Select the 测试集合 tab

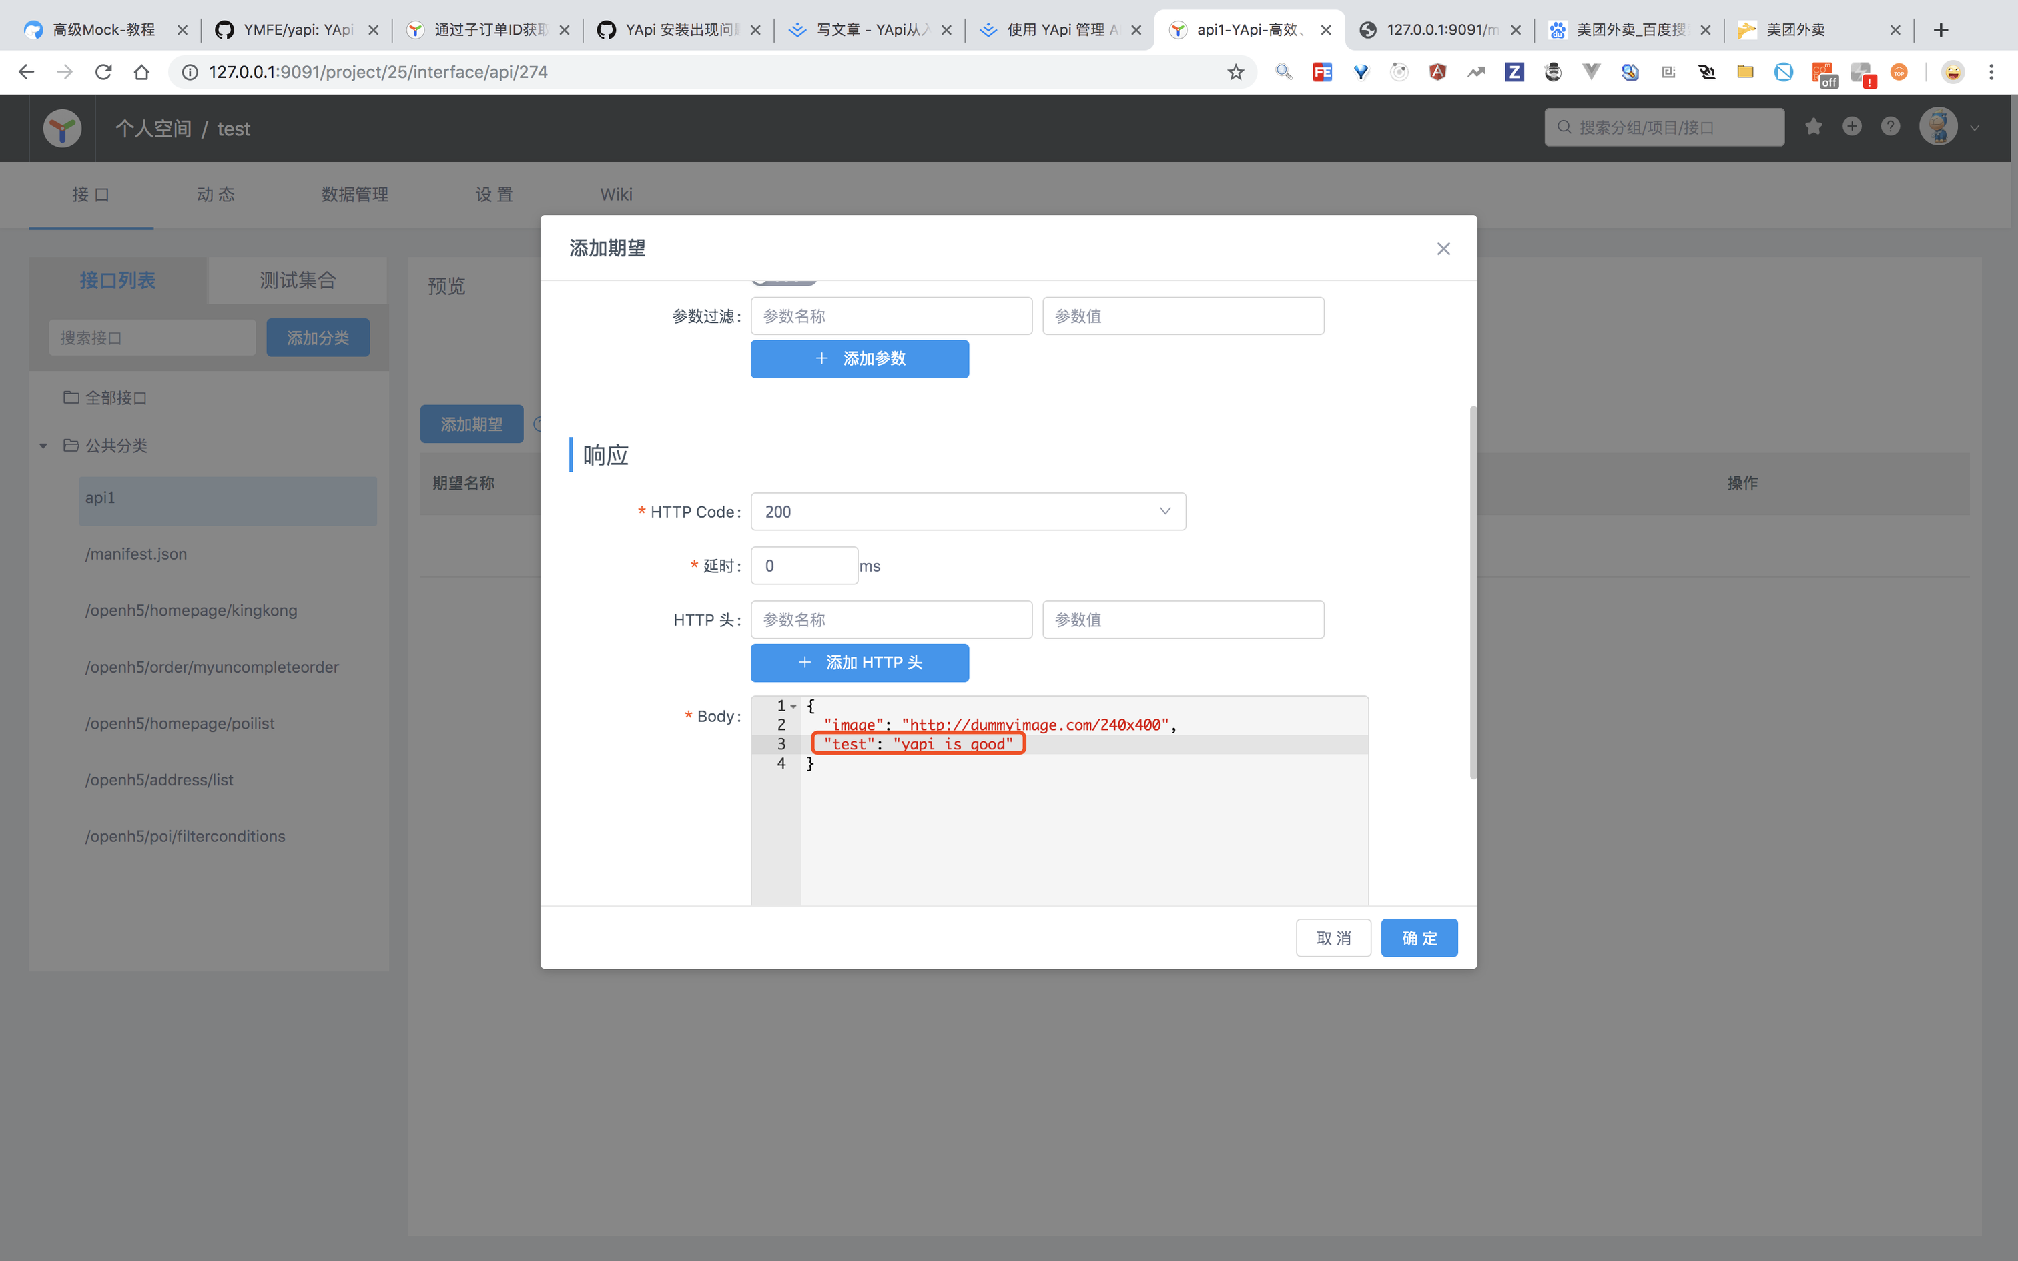[298, 280]
